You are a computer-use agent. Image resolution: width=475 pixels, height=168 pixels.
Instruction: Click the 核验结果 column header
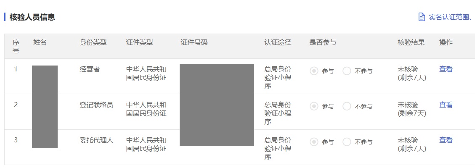pyautogui.click(x=411, y=42)
